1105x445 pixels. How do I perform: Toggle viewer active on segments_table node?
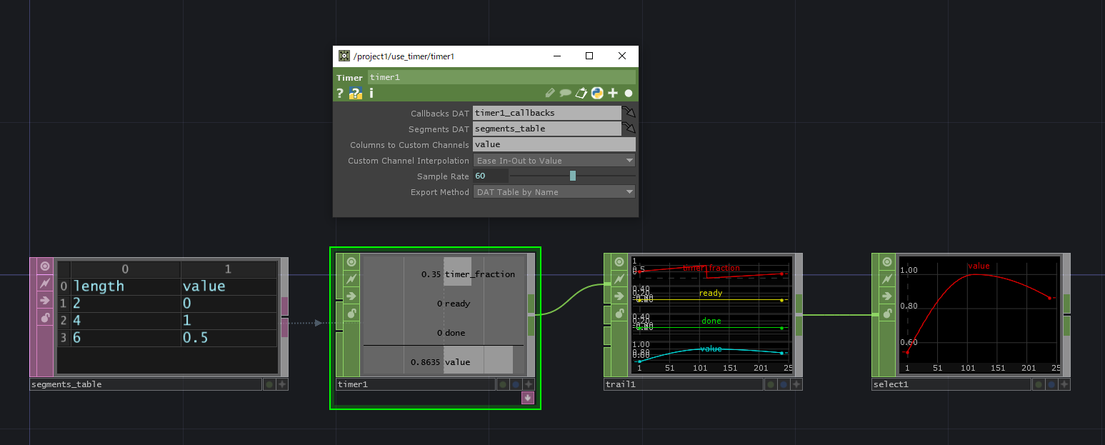[45, 266]
